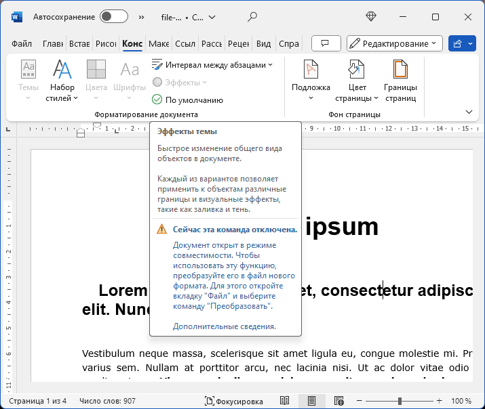The image size is (485, 409).
Task: Open the file name dropdown in title bar
Action: (x=212, y=18)
